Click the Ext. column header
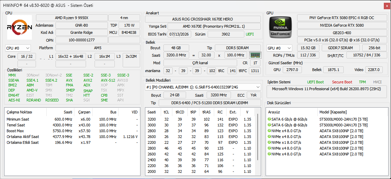Image resolution: width=391 pixels, height=179 pixels. click(x=233, y=112)
